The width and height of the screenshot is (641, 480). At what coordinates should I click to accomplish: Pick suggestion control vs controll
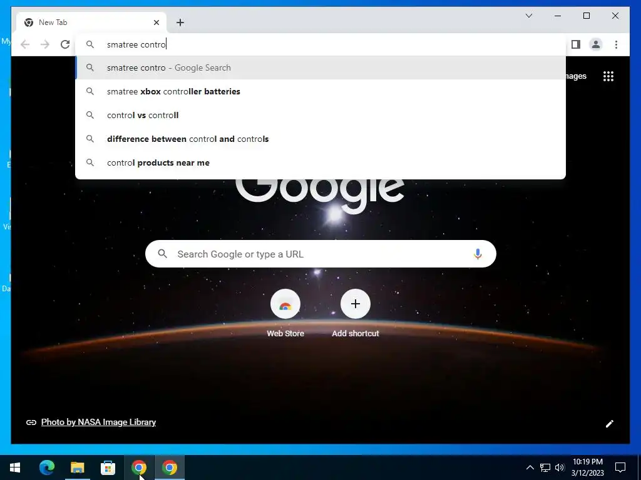[320, 115]
